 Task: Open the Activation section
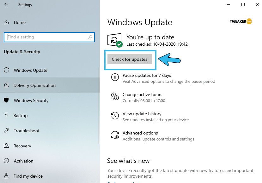[x=24, y=161]
